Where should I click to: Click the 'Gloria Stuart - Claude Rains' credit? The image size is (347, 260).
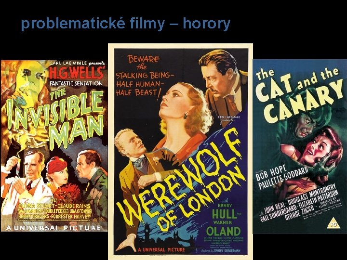click(x=54, y=206)
